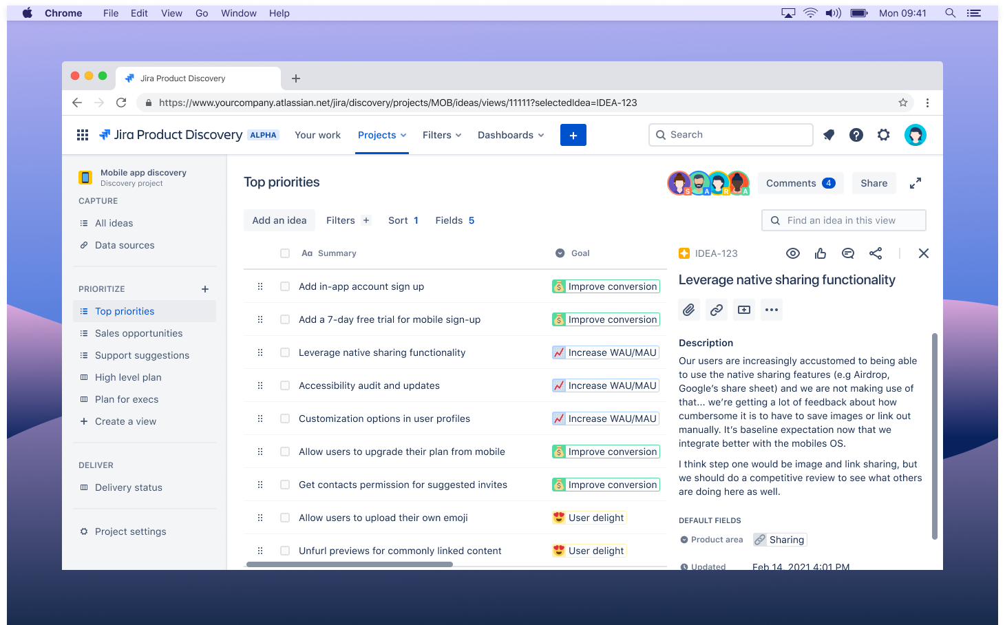Toggle the select-all checkbox in the header
The height and width of the screenshot is (625, 1005).
click(x=285, y=253)
